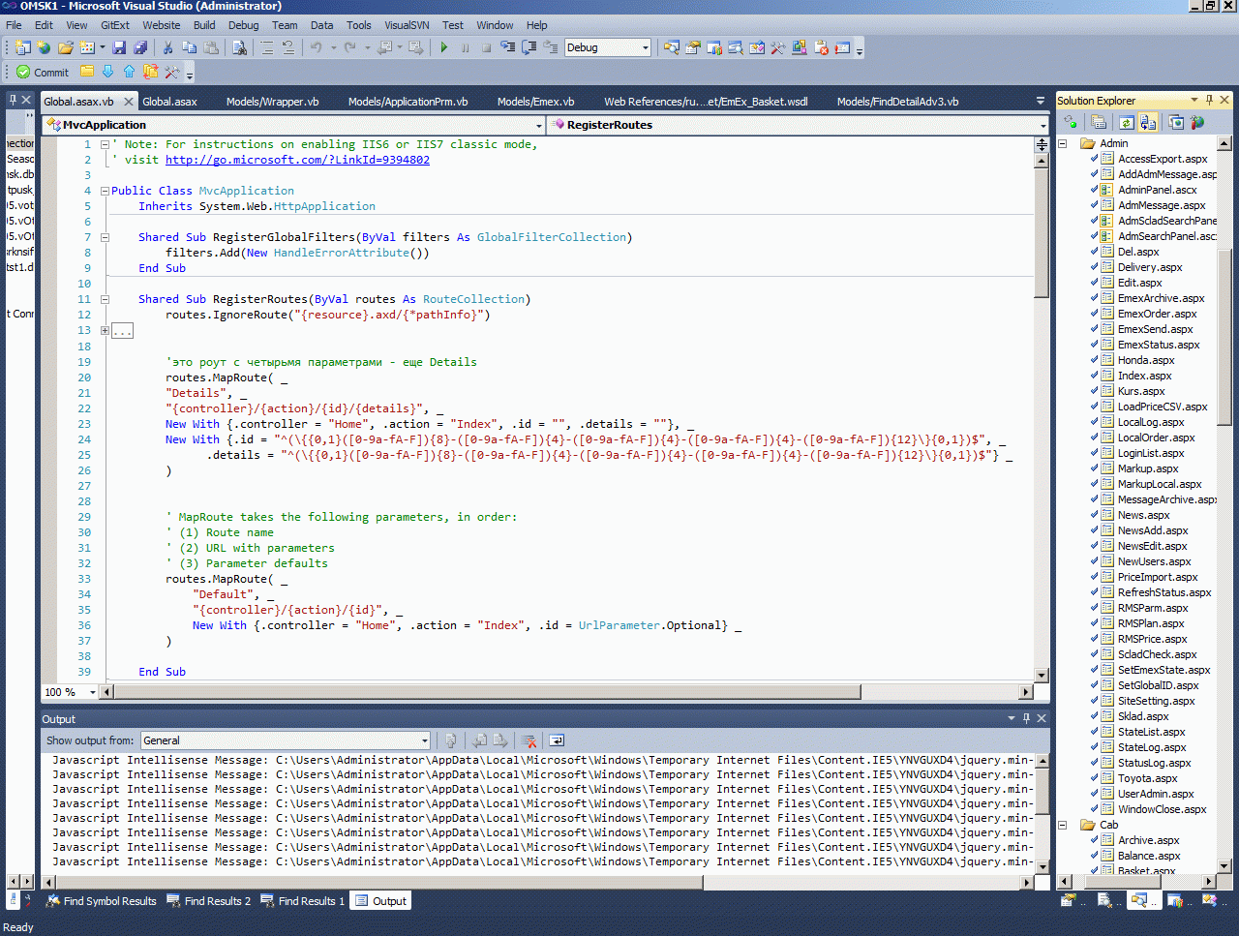The width and height of the screenshot is (1239, 936).
Task: Click the Cut scissors icon
Action: coord(167,47)
